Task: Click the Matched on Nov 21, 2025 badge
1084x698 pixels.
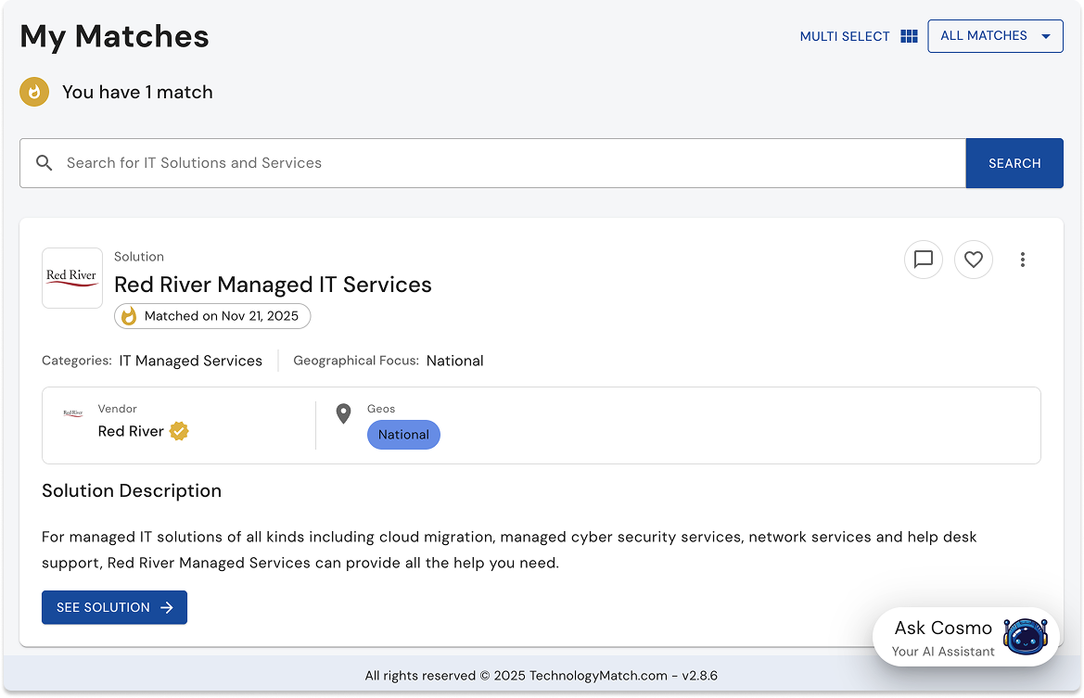Action: (x=212, y=316)
